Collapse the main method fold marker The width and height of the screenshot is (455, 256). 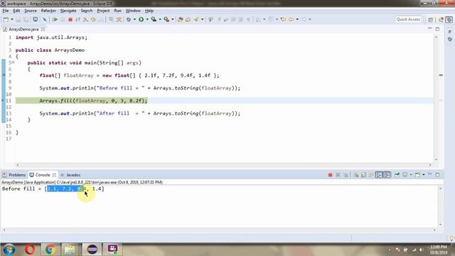13,63
